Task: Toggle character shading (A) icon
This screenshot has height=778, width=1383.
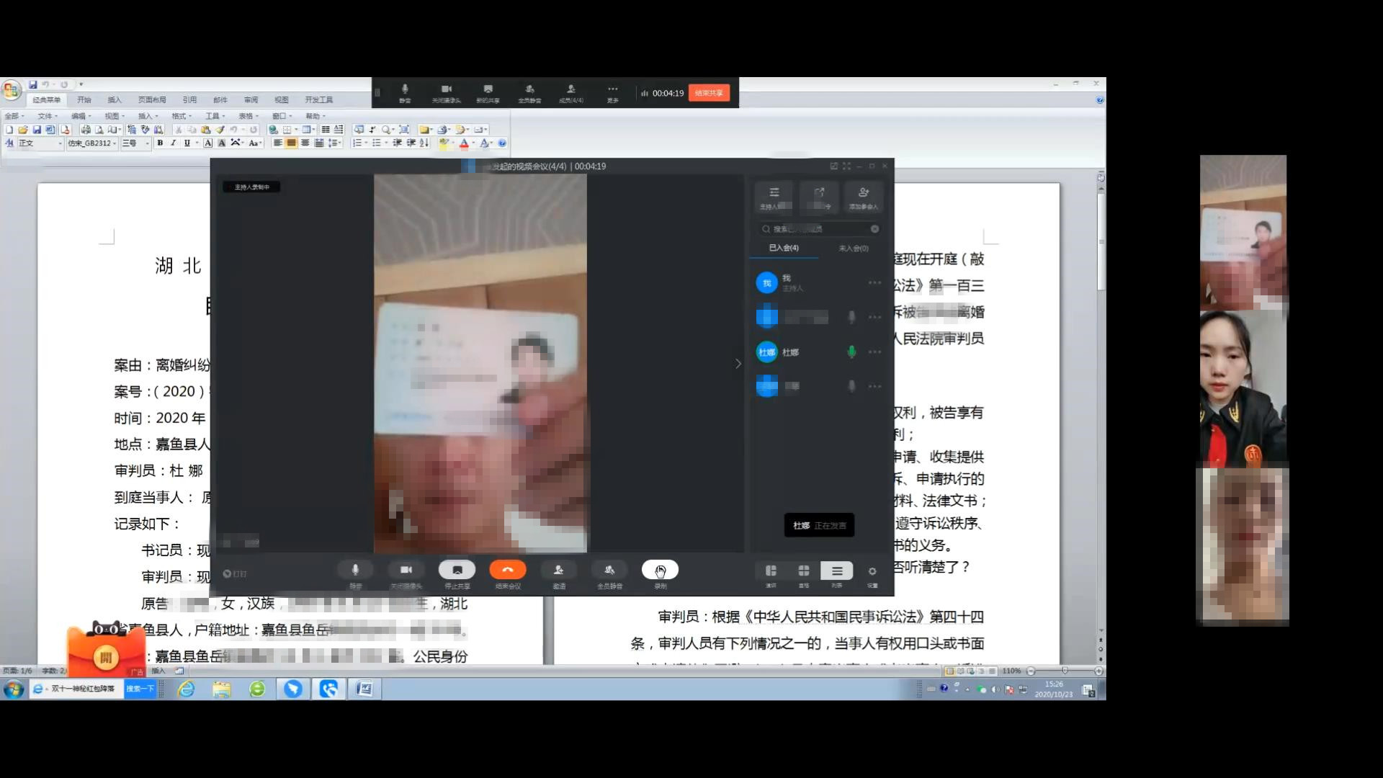Action: tap(222, 143)
